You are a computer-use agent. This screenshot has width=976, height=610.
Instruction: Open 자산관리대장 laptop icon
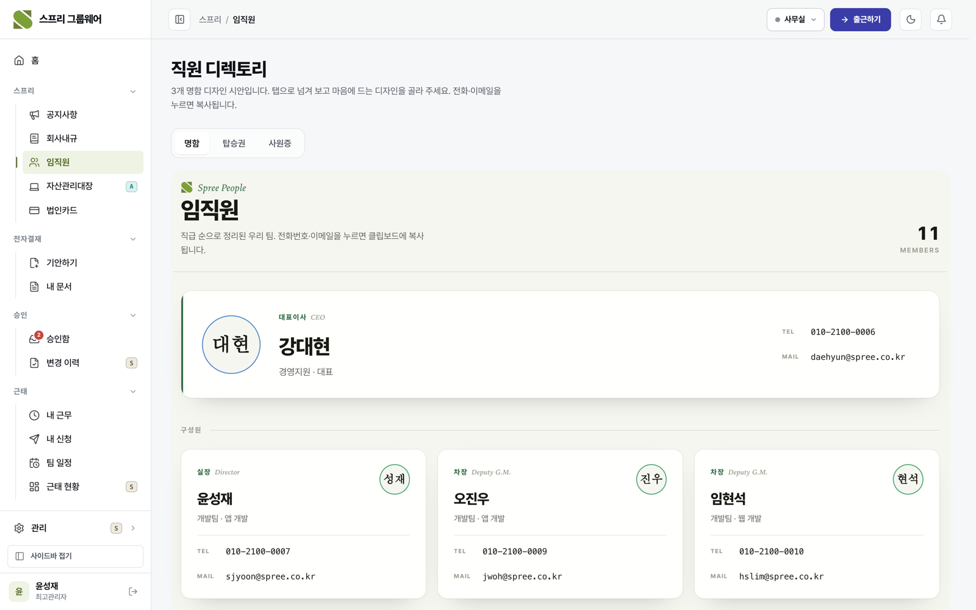coord(34,186)
